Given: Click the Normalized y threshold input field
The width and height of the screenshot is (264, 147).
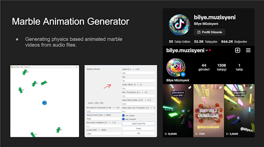Looking at the screenshot, I should [x=104, y=111].
